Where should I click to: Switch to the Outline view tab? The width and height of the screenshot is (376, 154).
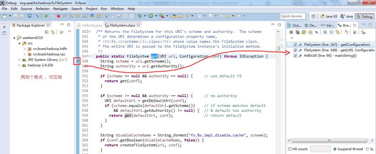(294, 25)
